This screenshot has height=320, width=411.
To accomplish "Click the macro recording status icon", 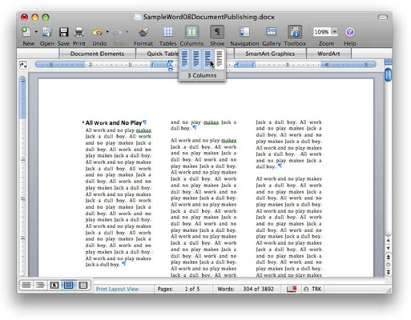I will (x=306, y=289).
